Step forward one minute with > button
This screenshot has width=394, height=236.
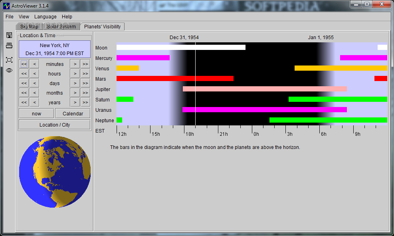pyautogui.click(x=75, y=64)
